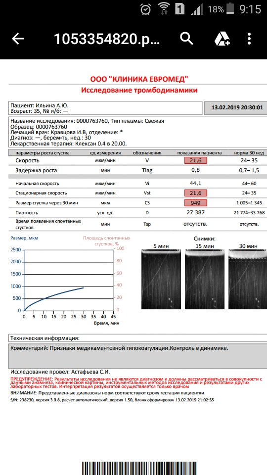
Task: Tap the Tlag value 0,8
Action: pos(196,170)
